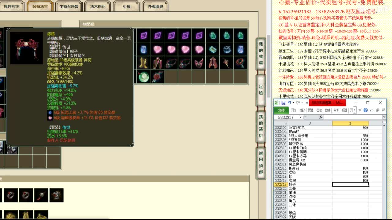Save the Excel workbook
The image size is (392, 220).
tap(283, 103)
